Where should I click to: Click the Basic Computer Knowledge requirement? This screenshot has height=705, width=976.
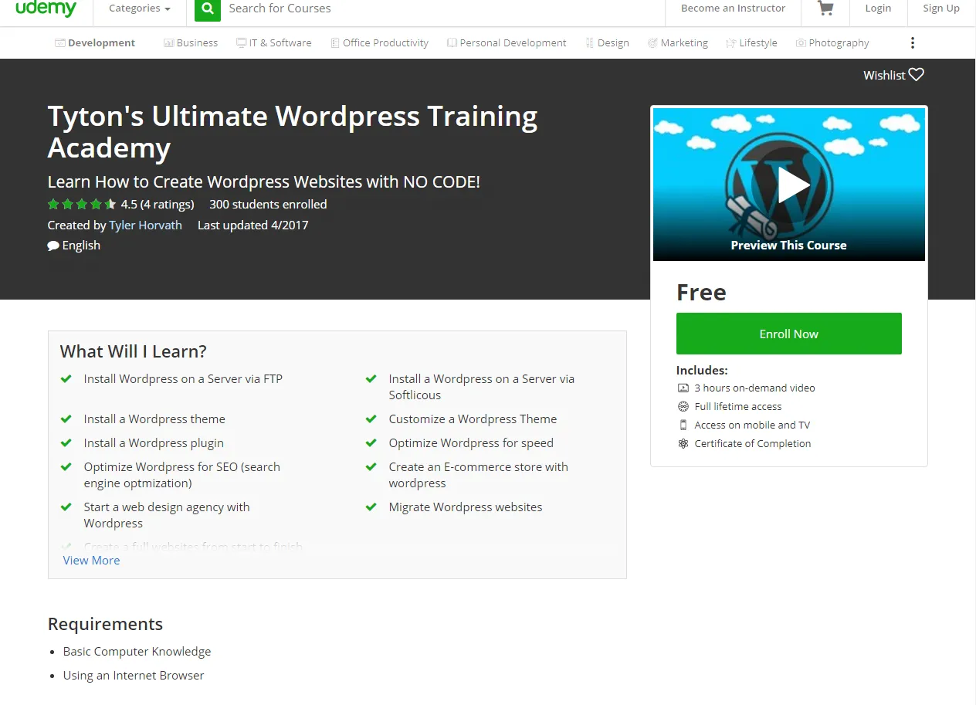click(137, 652)
